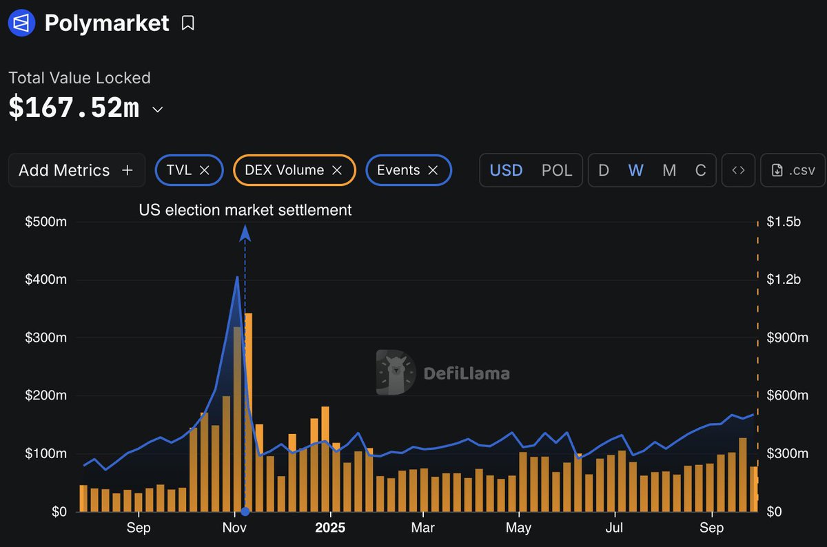Click the tallest orange November volume bar
827x547 pixels.
[x=248, y=412]
